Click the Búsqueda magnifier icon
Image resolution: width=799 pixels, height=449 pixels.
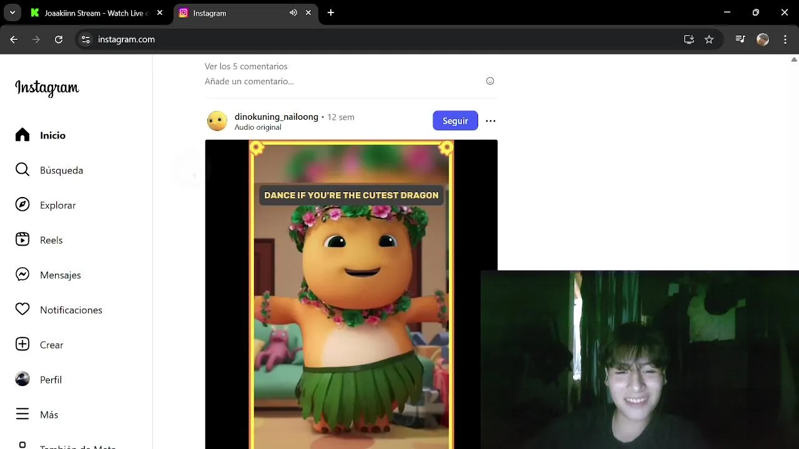[22, 170]
